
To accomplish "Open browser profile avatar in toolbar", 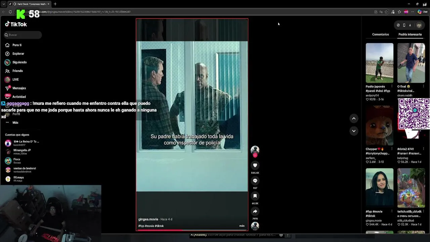I will [x=406, y=12].
